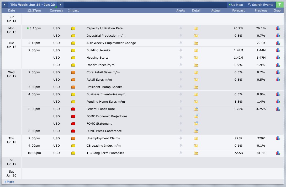This screenshot has height=187, width=286.
Task: Go to the previous week arrow
Action: (x=4, y=4)
